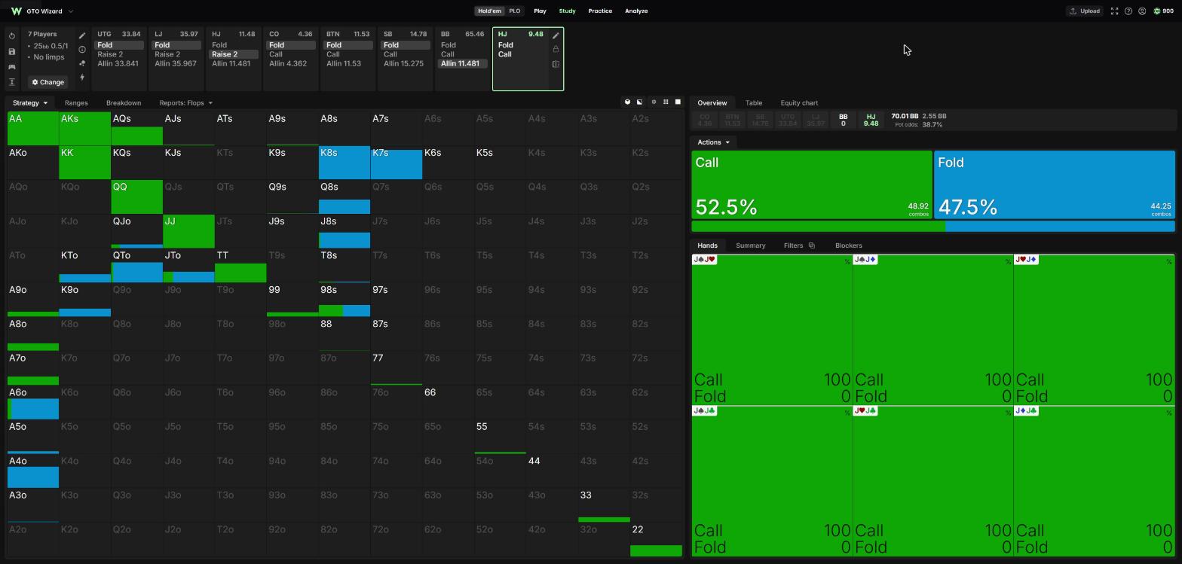Click the Change game settings button
Screen dimensions: 1182x564
(47, 82)
